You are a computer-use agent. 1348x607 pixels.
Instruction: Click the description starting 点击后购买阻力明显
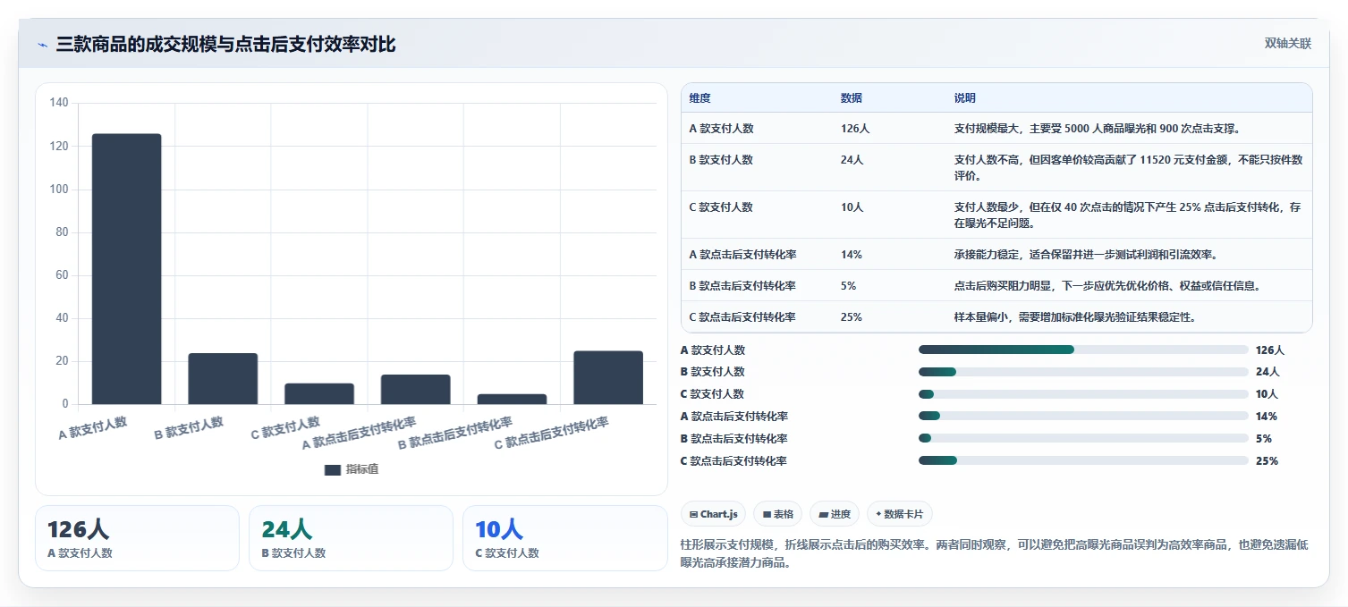1107,286
